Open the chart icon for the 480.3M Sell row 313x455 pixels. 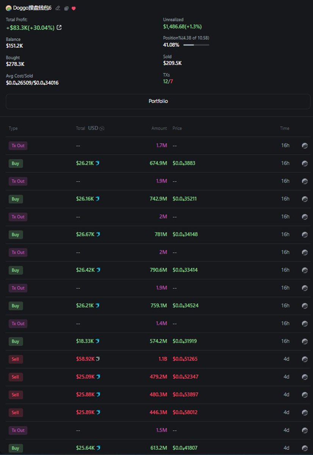pyautogui.click(x=305, y=395)
